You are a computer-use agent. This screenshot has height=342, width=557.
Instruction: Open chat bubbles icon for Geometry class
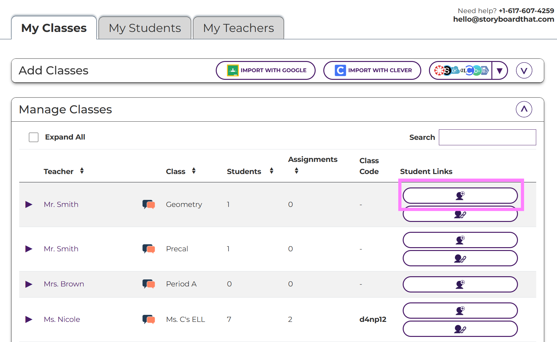[x=149, y=204]
